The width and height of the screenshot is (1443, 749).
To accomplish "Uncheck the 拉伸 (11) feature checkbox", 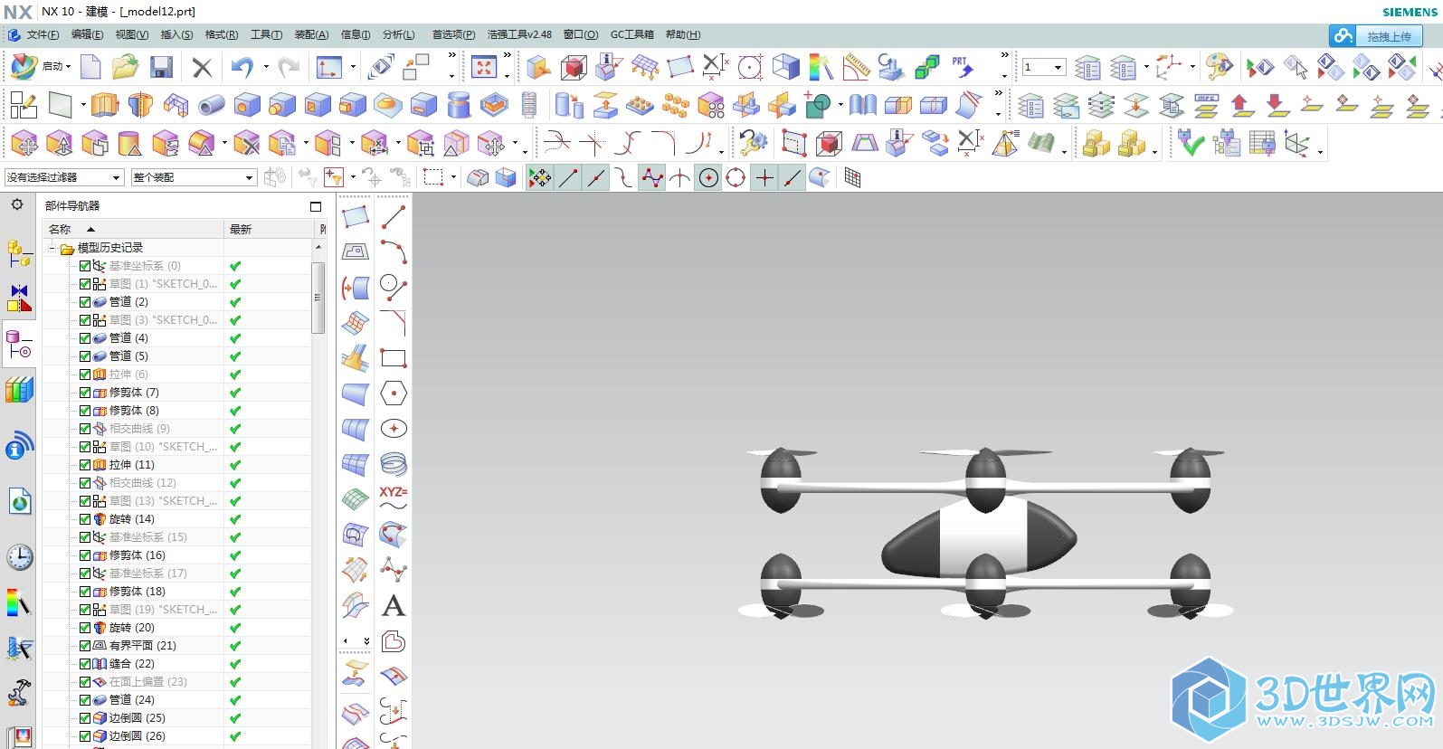I will (85, 464).
